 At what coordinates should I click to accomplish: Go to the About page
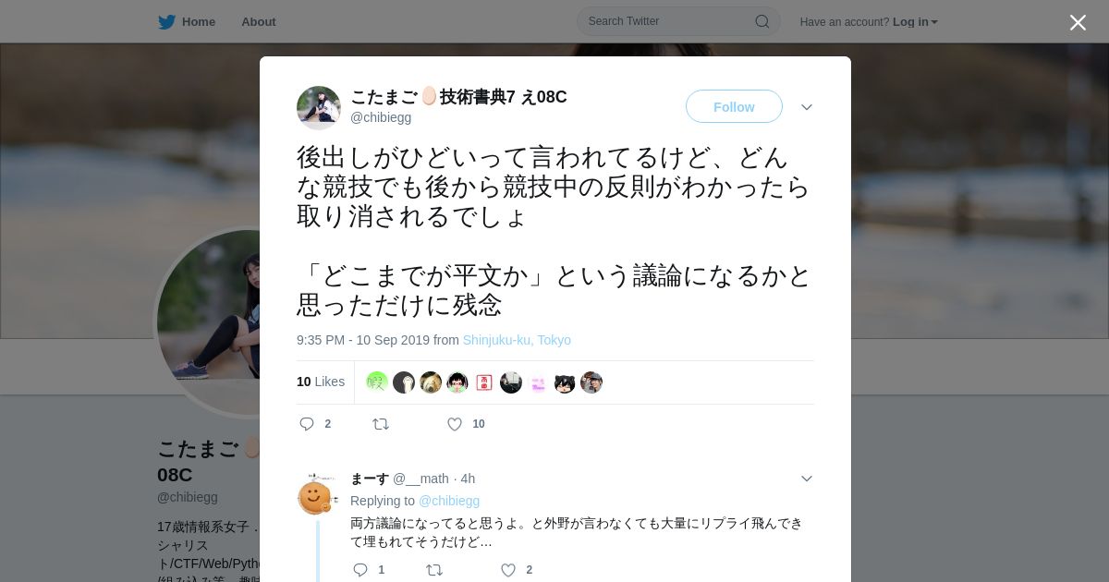(x=259, y=21)
